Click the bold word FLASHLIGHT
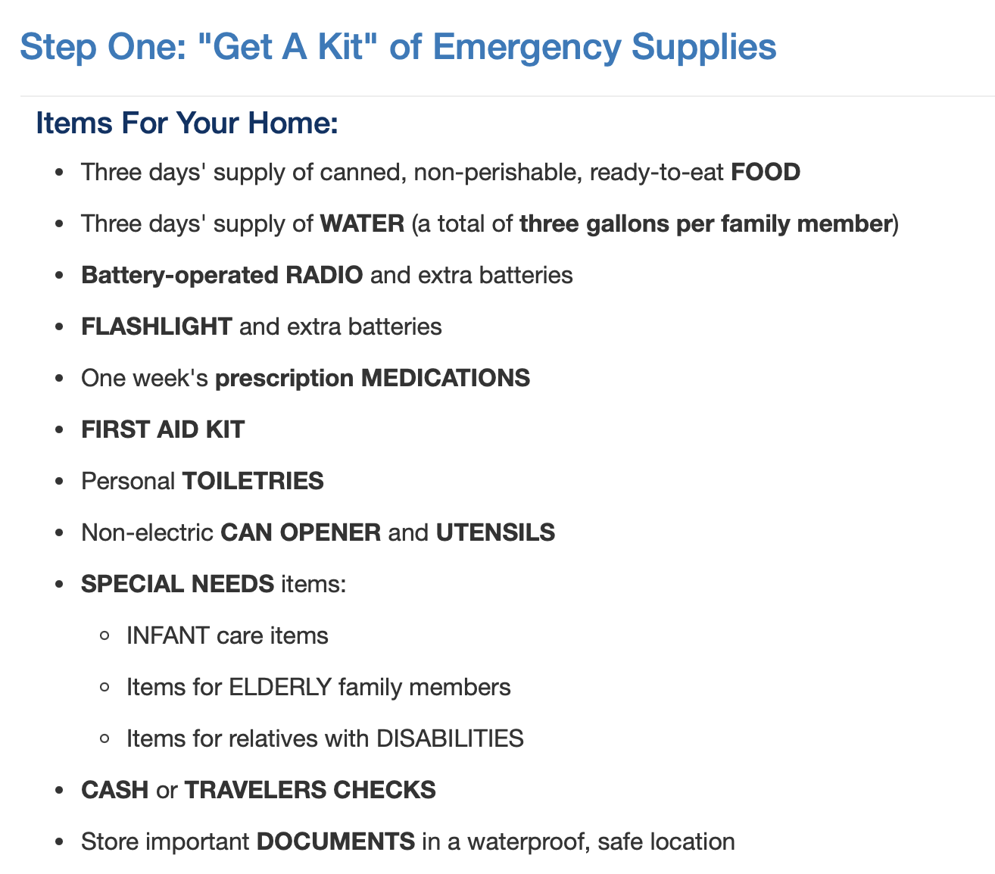The image size is (995, 874). pyautogui.click(x=156, y=326)
